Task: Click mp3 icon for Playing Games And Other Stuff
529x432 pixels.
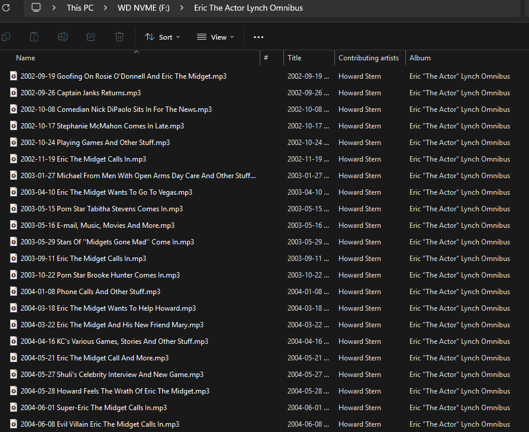Action: (x=14, y=142)
